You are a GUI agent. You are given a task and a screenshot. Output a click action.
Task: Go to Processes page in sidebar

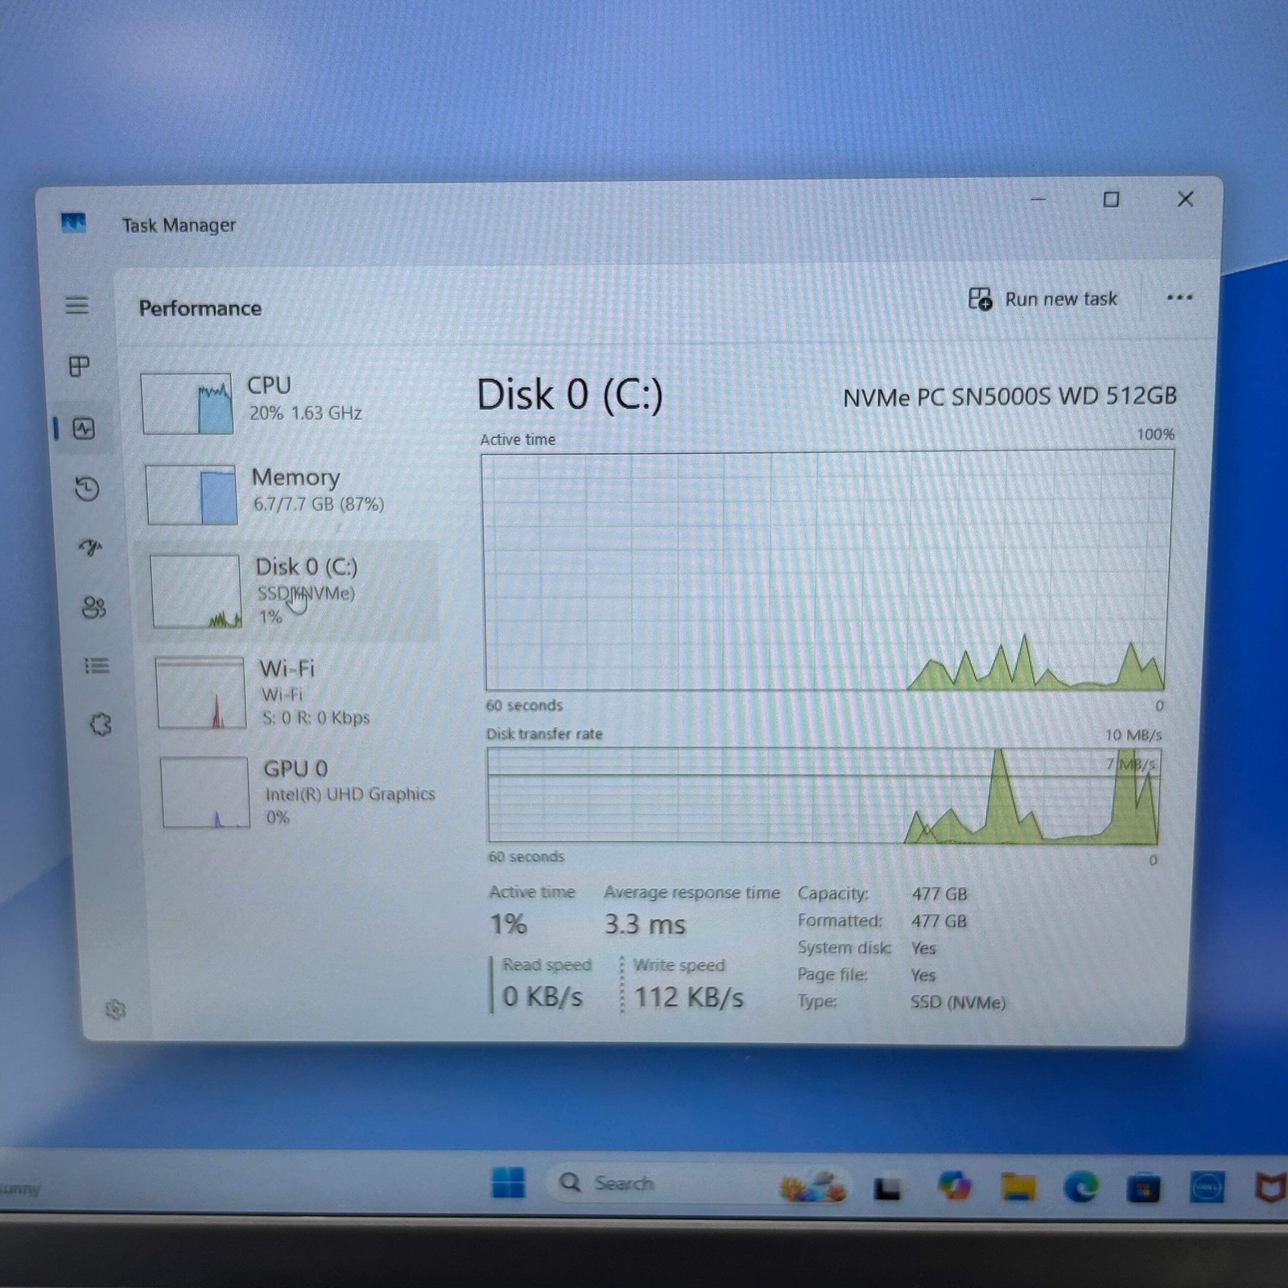pyautogui.click(x=79, y=366)
